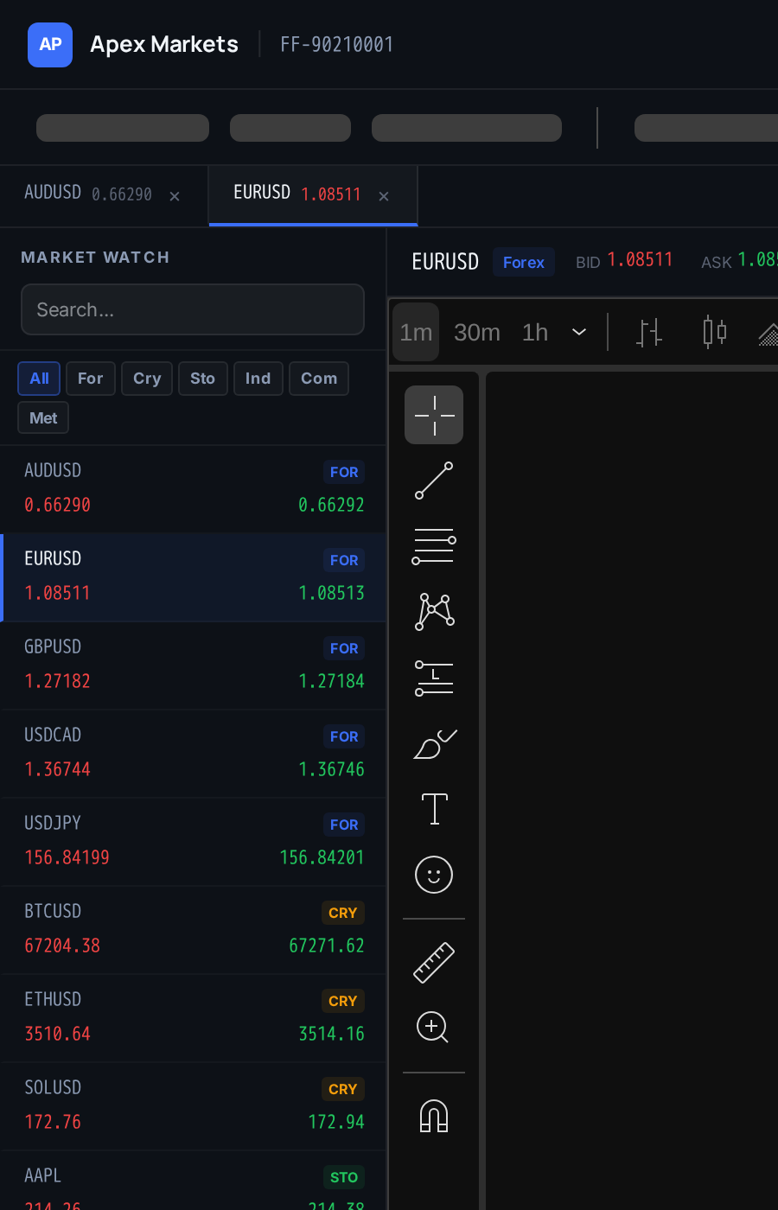Switch chart to candlestick style
Screen dimensions: 778x1210
715,332
